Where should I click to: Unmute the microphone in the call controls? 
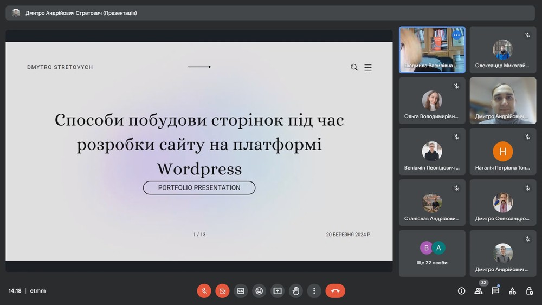pos(204,291)
